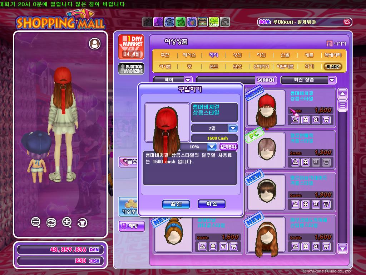366x275 pixels.
Task: Preview the short dark headband hair priced 1,900
Action: click(x=295, y=204)
